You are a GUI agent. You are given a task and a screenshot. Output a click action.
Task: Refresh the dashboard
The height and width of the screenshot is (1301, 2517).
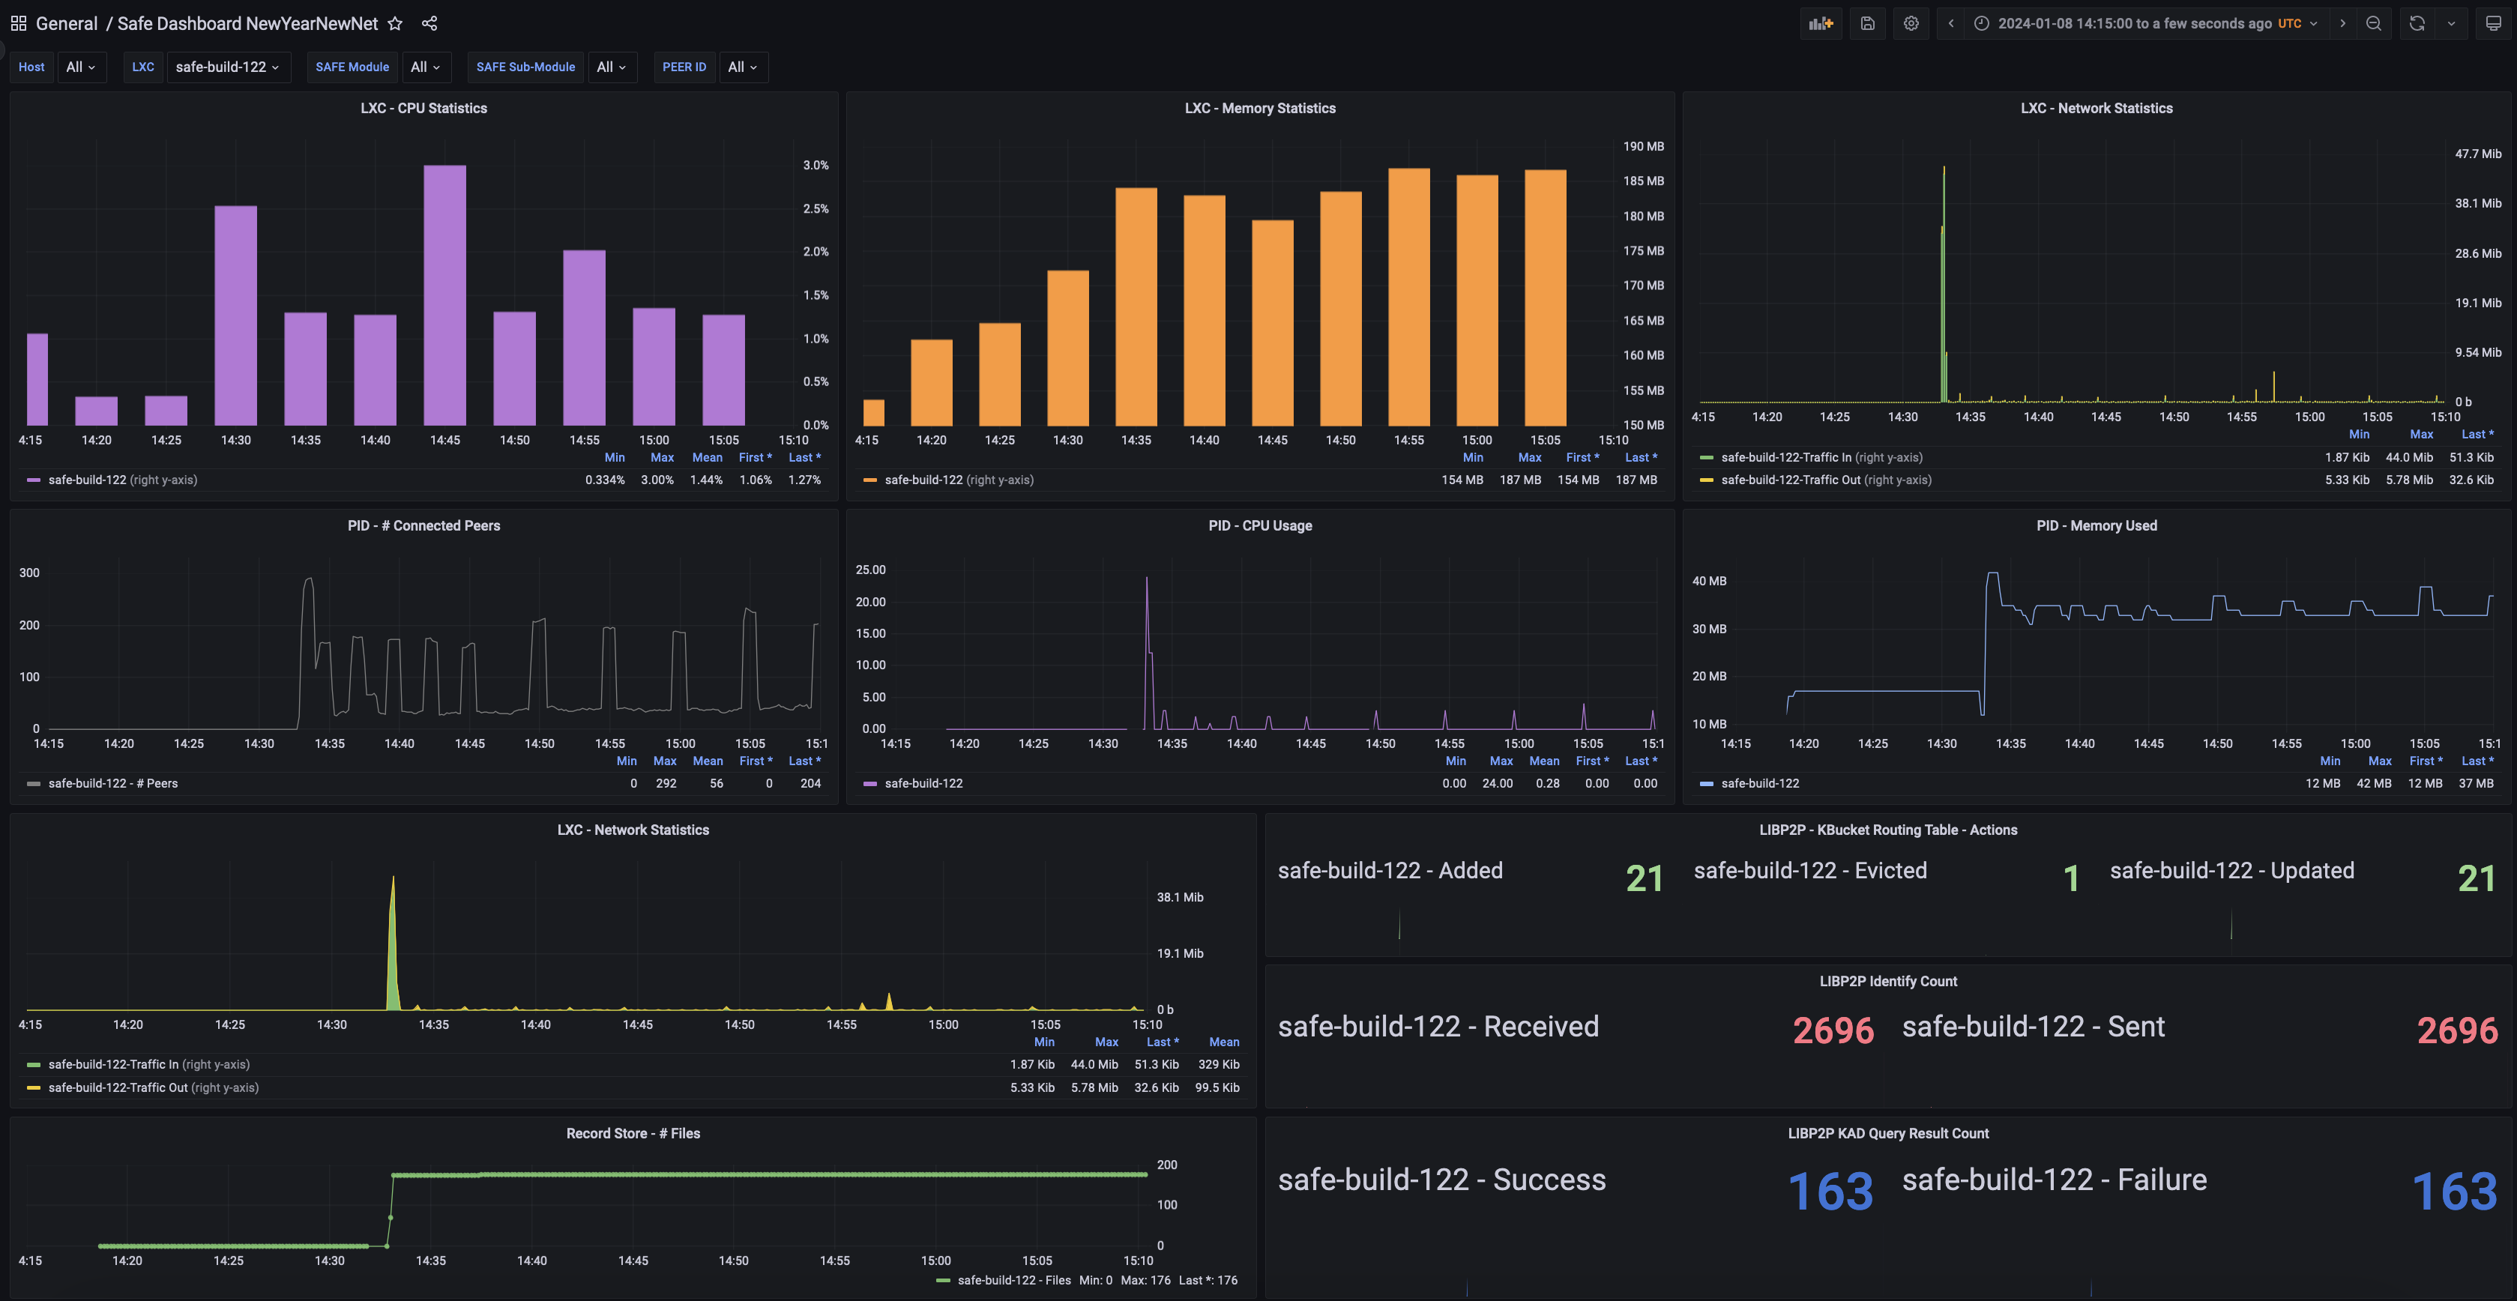coord(2417,23)
